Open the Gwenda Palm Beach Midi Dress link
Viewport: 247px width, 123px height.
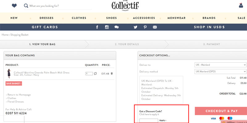42,73
